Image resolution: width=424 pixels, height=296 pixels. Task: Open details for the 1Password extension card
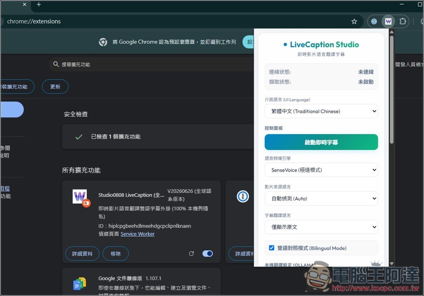click(242, 254)
